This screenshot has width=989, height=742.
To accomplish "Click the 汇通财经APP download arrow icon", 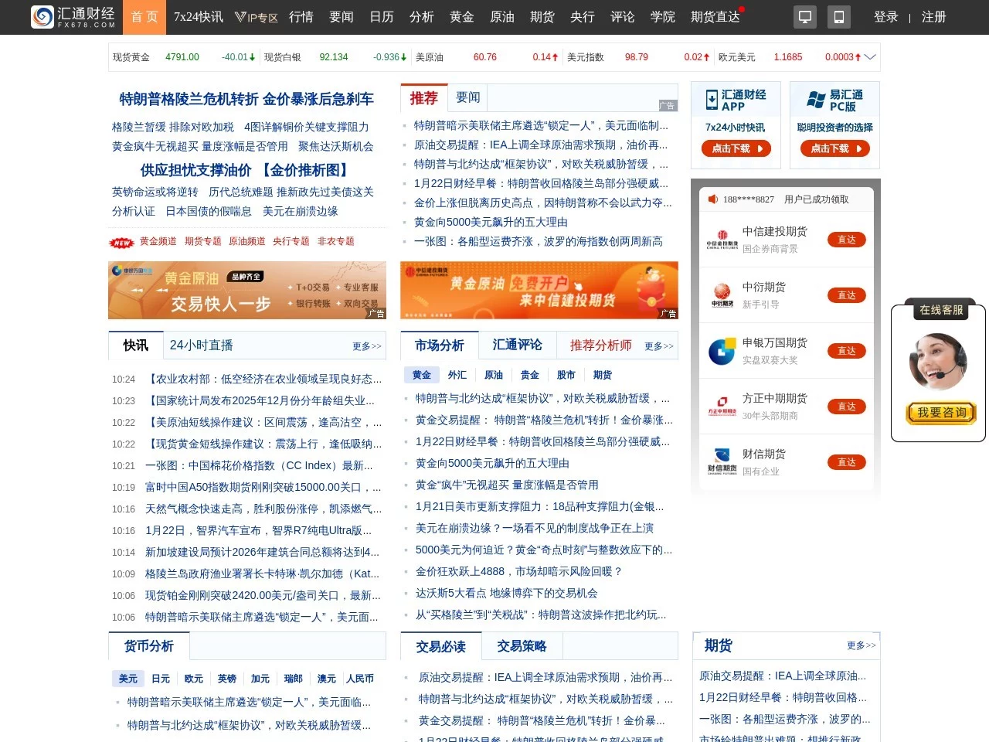I will point(711,98).
